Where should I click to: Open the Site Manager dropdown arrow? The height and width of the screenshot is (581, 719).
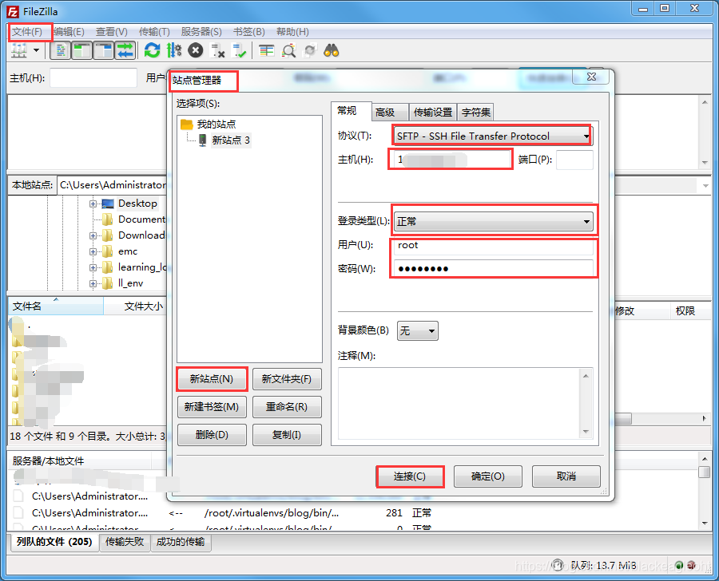click(x=36, y=50)
